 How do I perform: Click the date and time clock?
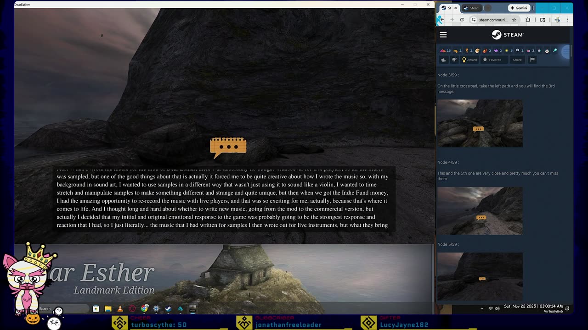[533, 306]
